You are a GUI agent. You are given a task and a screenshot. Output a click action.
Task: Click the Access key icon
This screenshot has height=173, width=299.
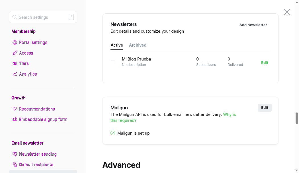[x=15, y=53]
